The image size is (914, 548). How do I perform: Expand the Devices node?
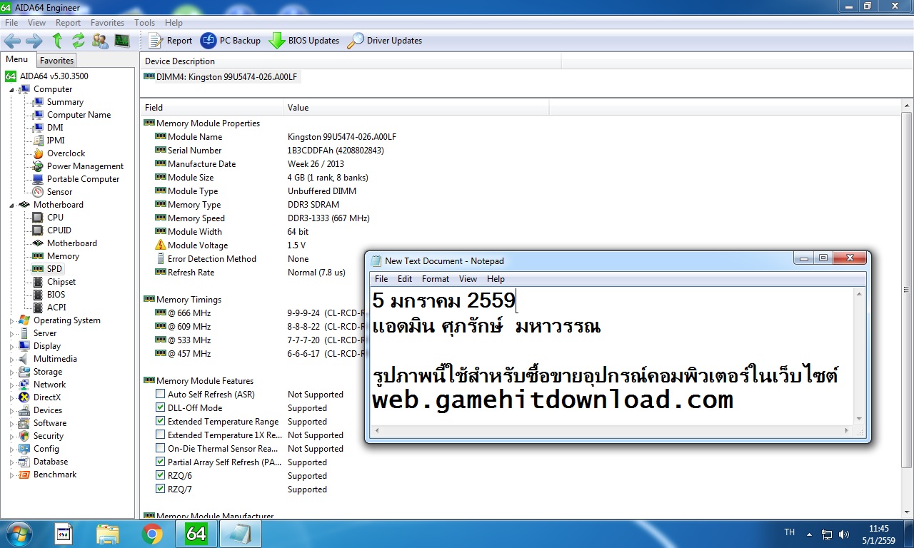11,411
